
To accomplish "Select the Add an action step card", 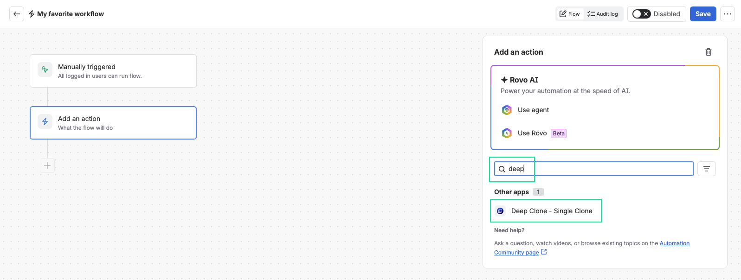I will pos(113,123).
